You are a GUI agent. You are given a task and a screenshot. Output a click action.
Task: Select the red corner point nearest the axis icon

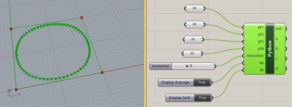coord(16,90)
